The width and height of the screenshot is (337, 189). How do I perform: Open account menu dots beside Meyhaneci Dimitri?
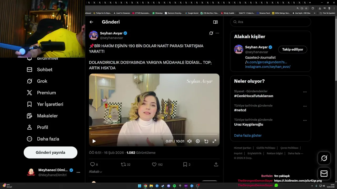click(78, 172)
